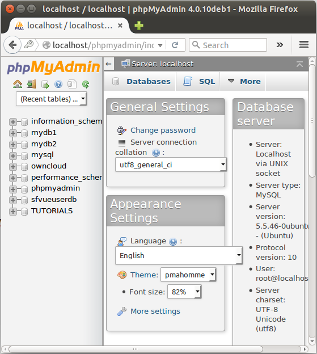The image size is (317, 354).
Task: Open phpMyAdmin documentation help icon
Action: coord(58,85)
